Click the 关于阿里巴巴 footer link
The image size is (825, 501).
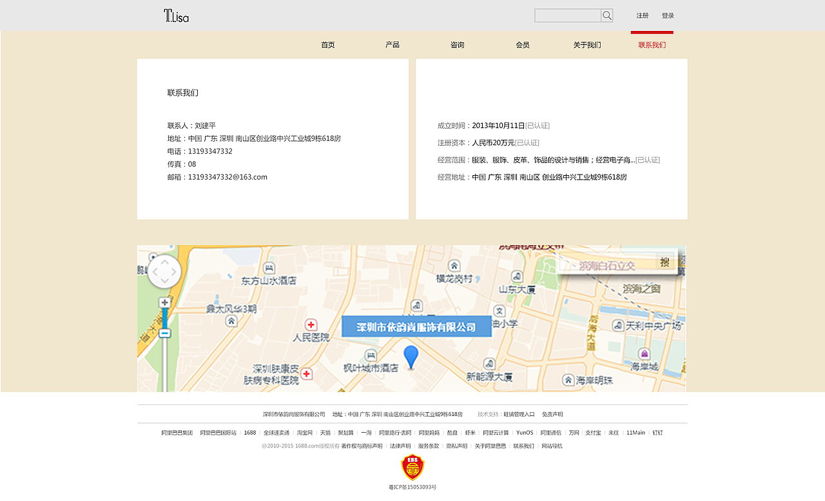point(490,446)
